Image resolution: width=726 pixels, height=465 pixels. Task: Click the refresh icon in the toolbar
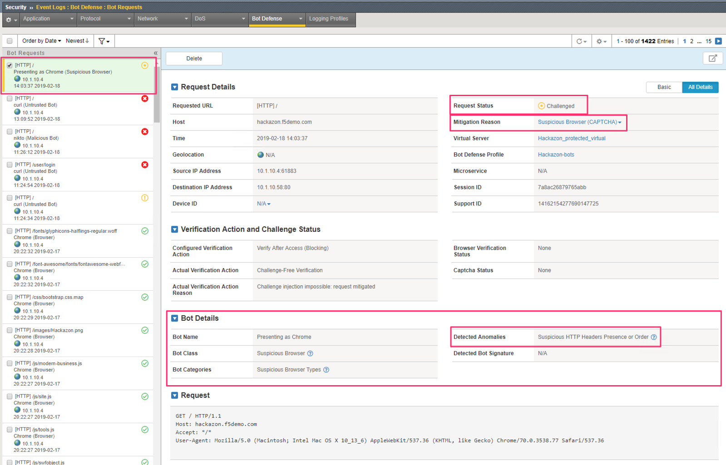581,41
